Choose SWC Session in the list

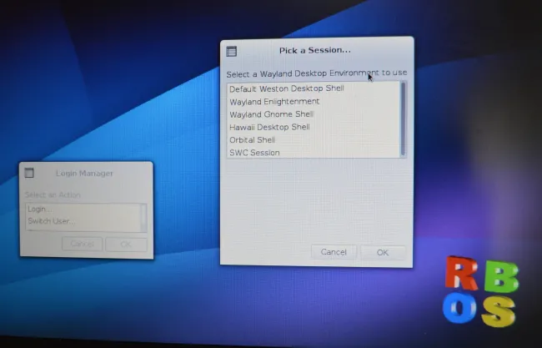point(254,153)
